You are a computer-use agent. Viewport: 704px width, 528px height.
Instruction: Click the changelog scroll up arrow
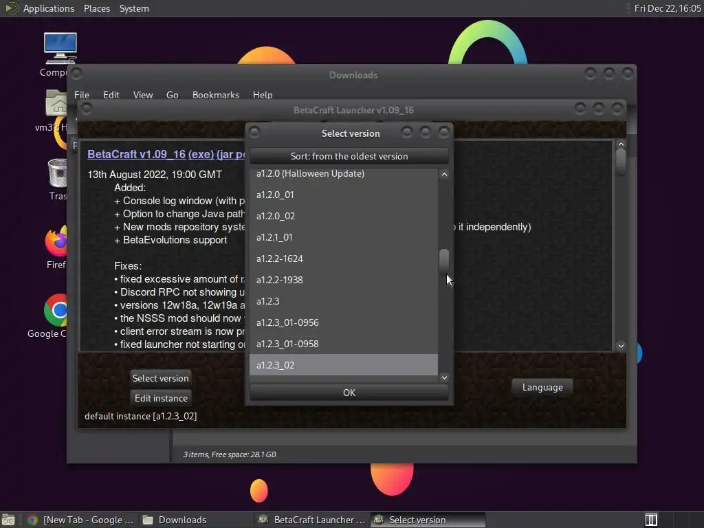point(621,144)
